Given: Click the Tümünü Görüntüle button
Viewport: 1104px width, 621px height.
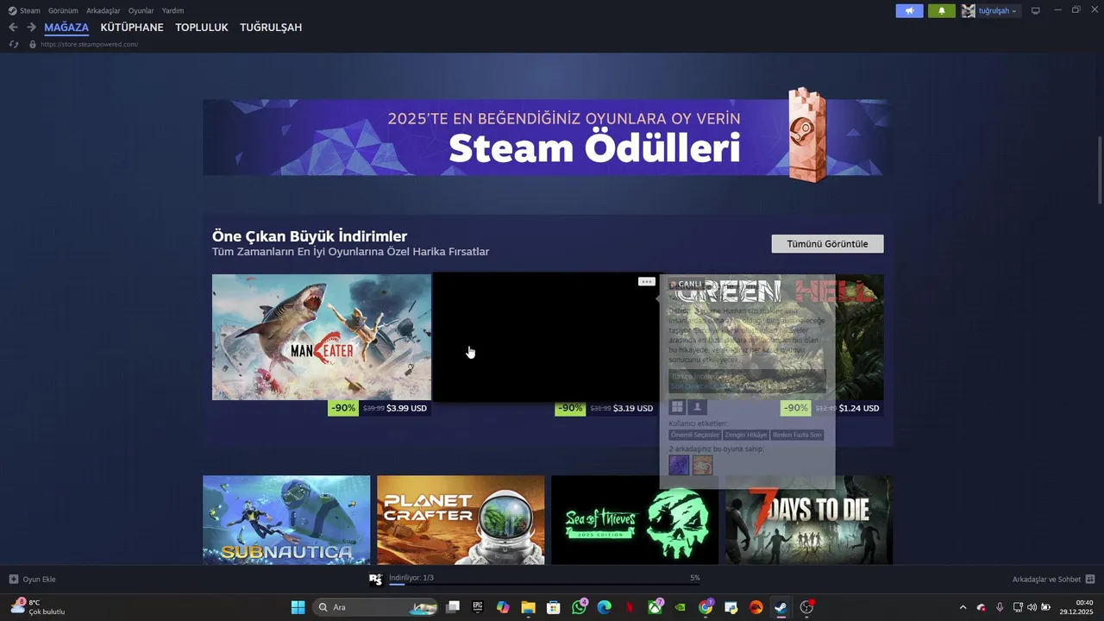Looking at the screenshot, I should (x=827, y=244).
